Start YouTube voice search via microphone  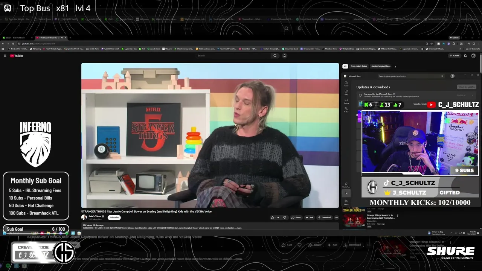[x=284, y=56]
